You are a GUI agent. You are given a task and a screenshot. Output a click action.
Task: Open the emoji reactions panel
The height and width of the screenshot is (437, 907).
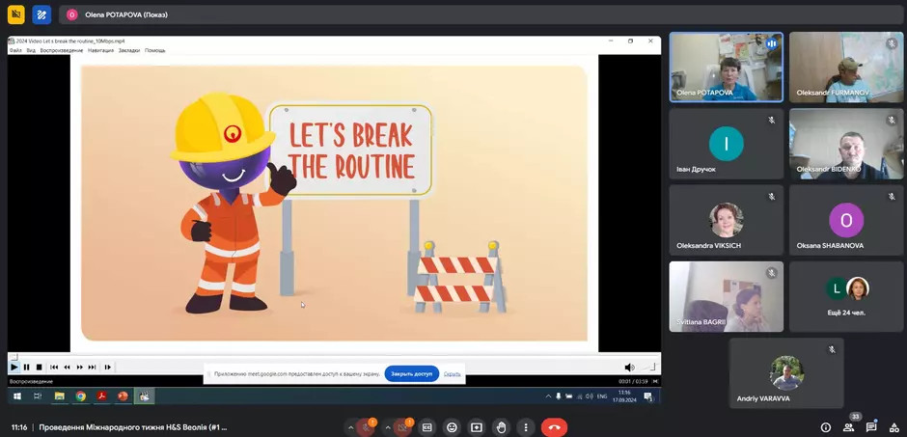(452, 427)
